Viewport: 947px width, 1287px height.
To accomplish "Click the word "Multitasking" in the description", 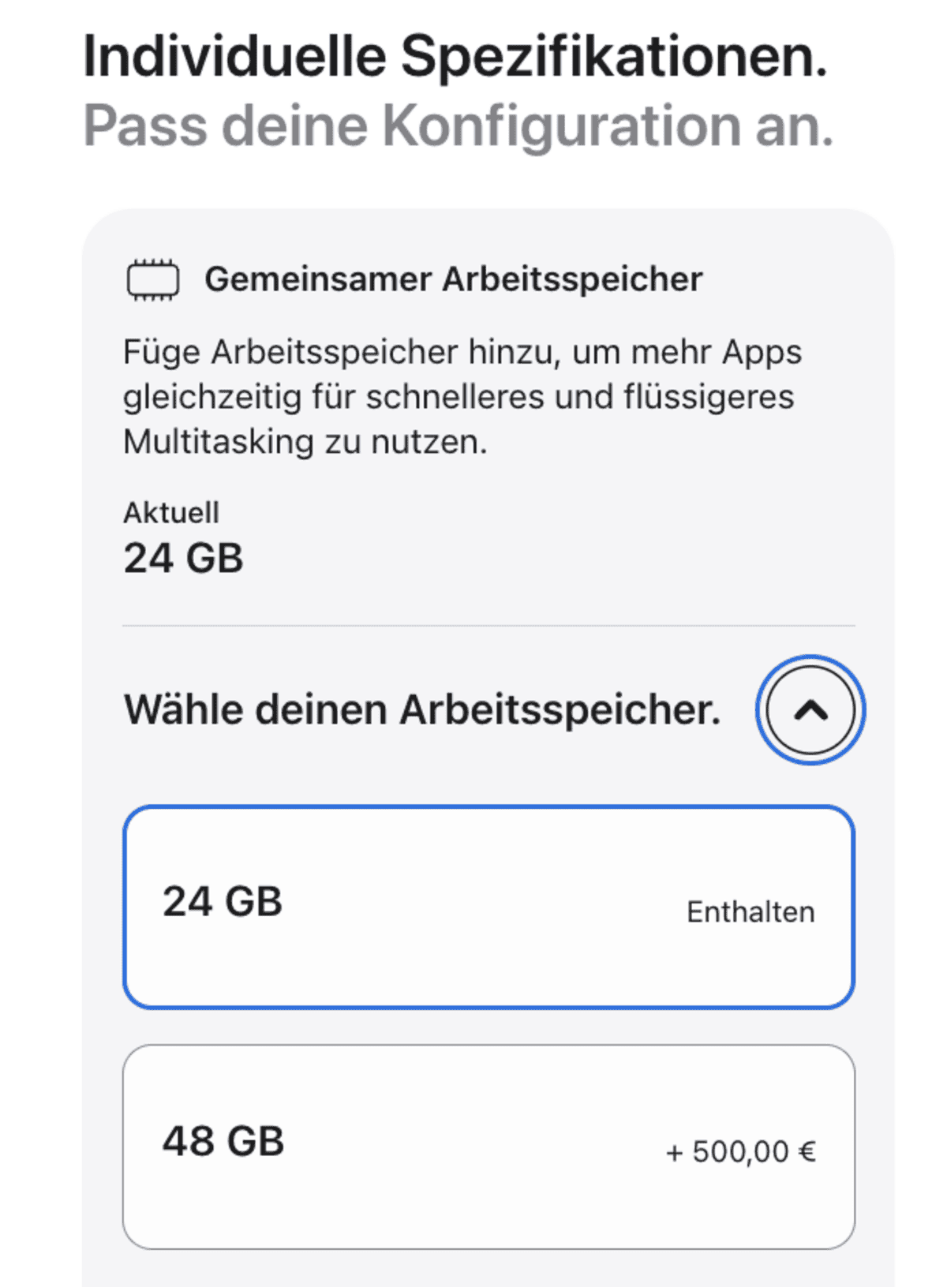I will pyautogui.click(x=219, y=442).
